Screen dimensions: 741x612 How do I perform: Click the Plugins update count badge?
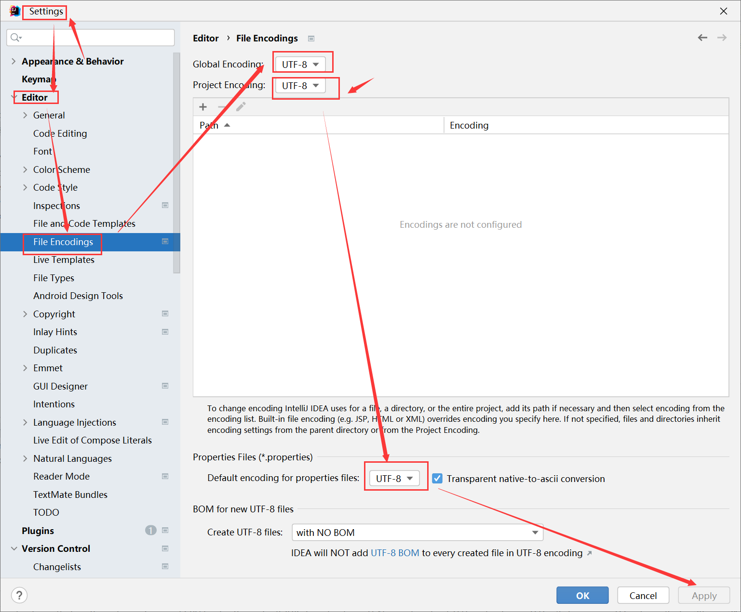coord(151,530)
